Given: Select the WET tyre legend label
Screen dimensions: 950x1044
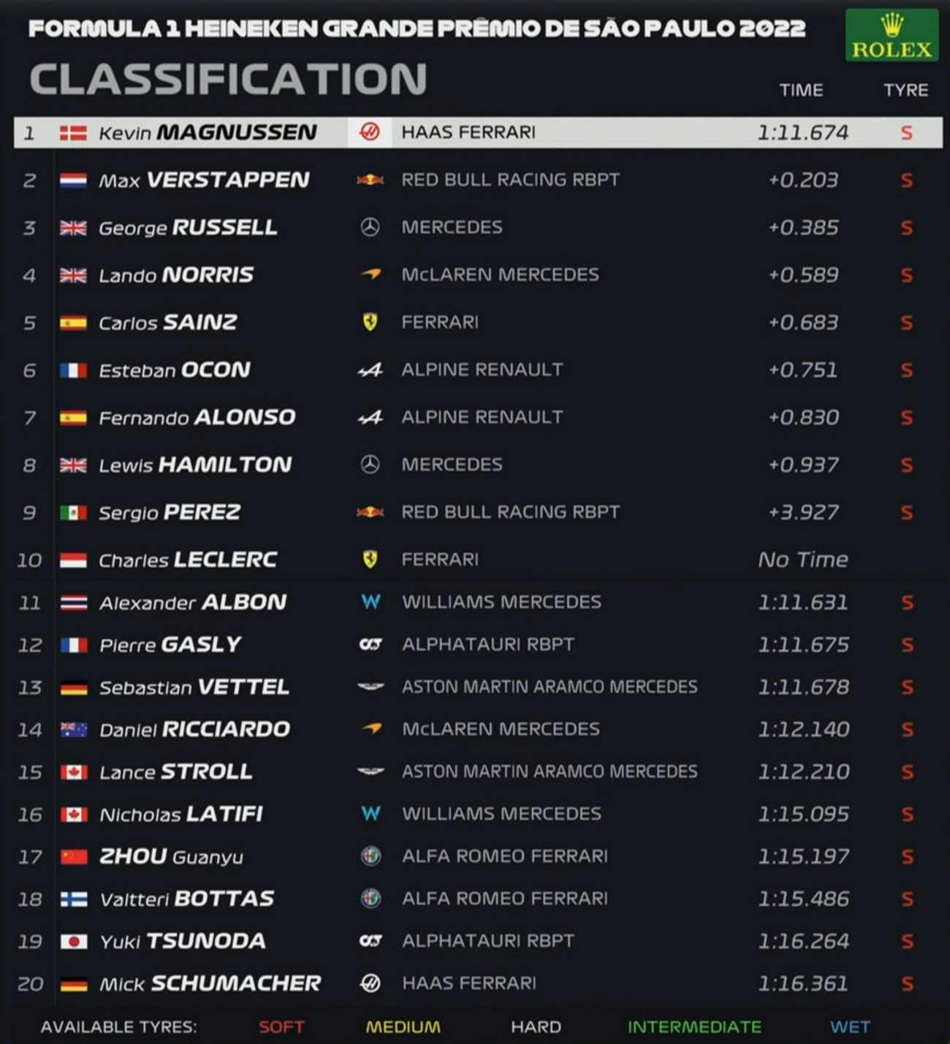Looking at the screenshot, I should click(850, 1026).
